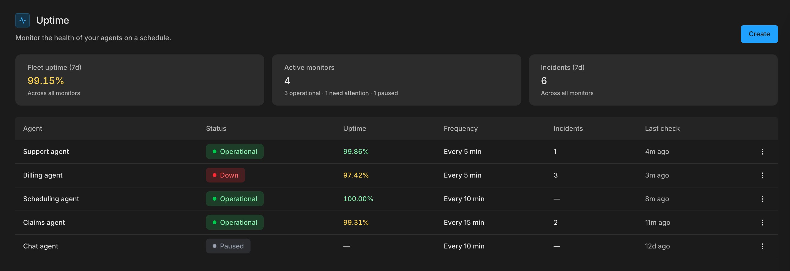Click the red Down status badge

[x=226, y=175]
